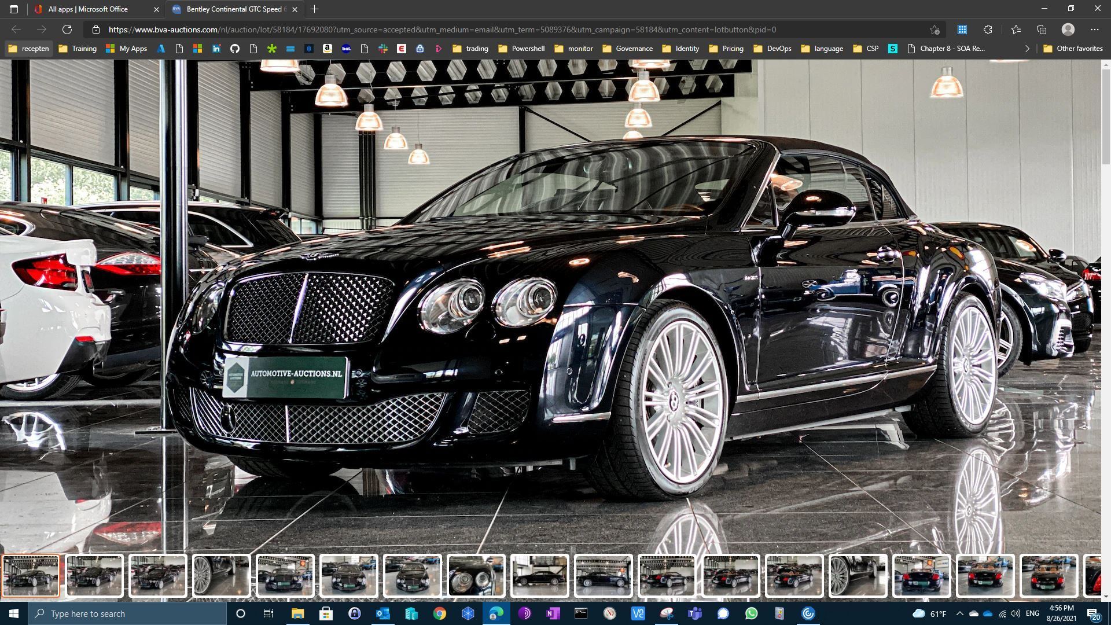Click the page vertical scrollbar thumb
Screen dimensions: 1111x625
(x=1106, y=116)
